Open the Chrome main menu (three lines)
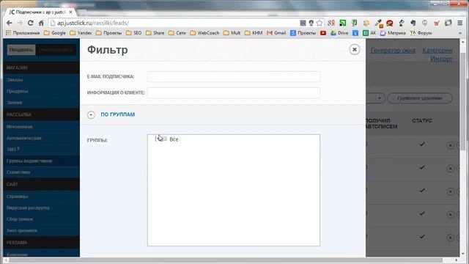Screen dimensions: 469x264 [x=460, y=23]
